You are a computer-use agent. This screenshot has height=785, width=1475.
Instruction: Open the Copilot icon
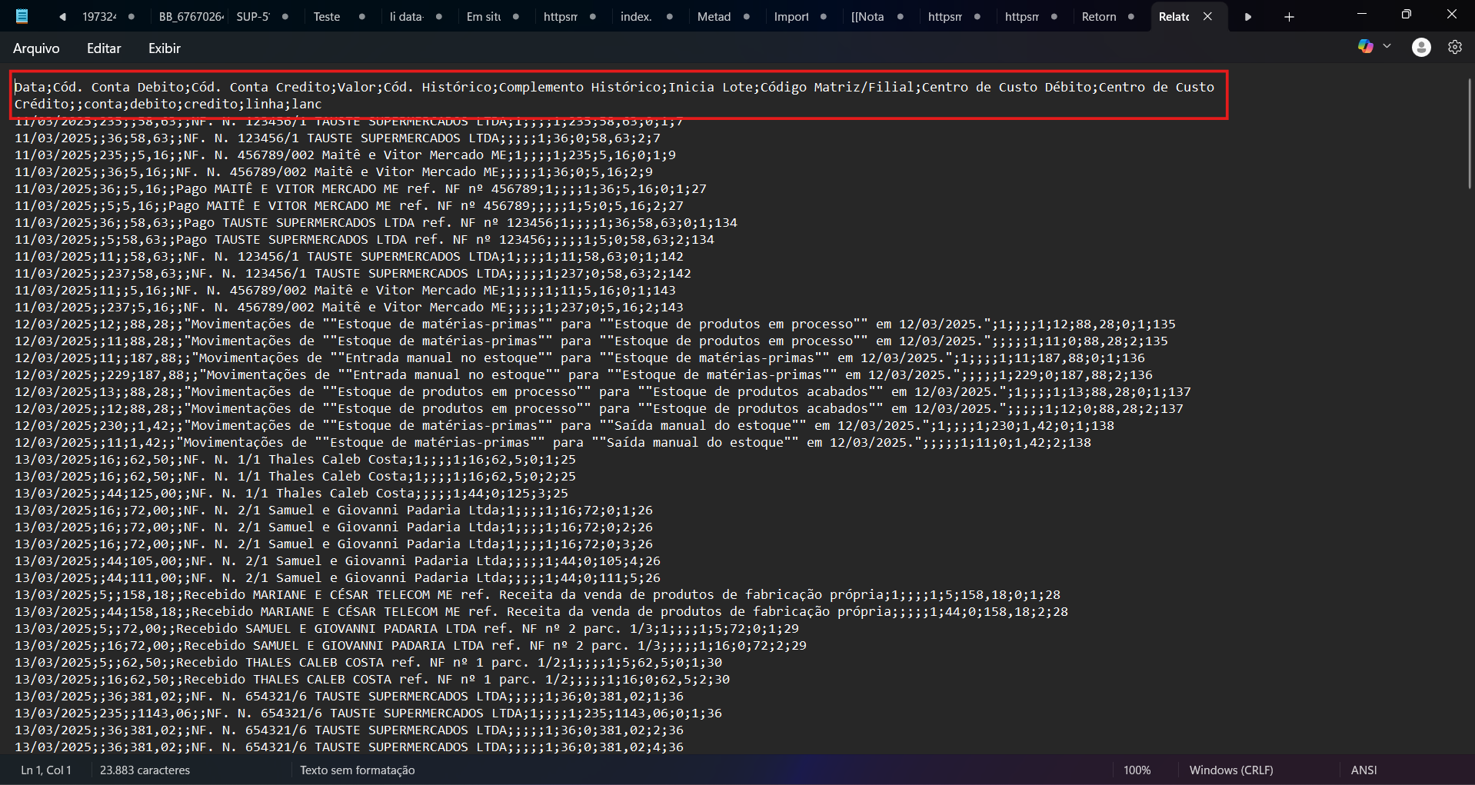tap(1366, 47)
